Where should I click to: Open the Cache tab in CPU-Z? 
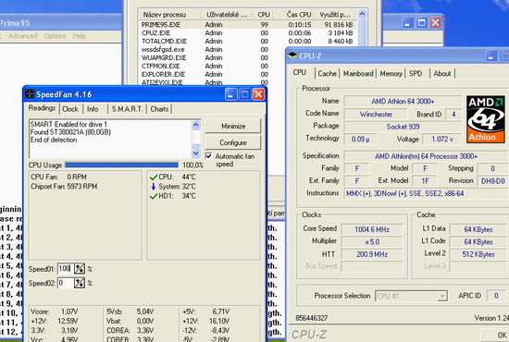click(x=327, y=74)
